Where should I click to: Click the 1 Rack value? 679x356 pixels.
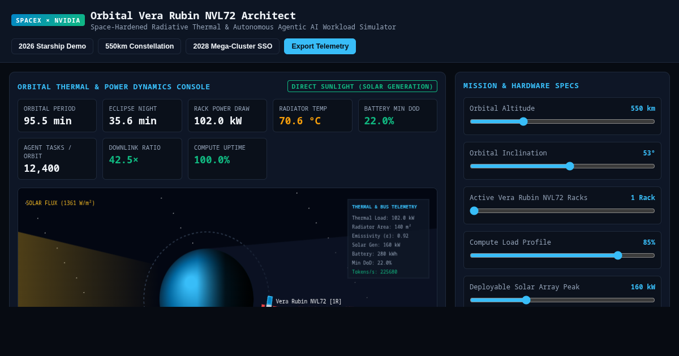[x=643, y=198]
